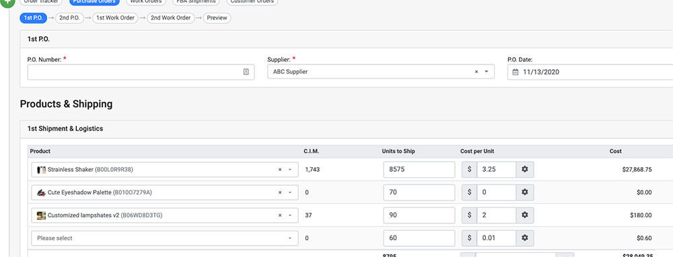Click the Products & Shipping heading
The width and height of the screenshot is (673, 257).
click(66, 104)
